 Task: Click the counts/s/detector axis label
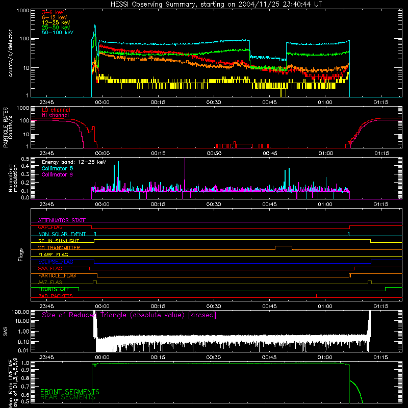(x=10, y=53)
